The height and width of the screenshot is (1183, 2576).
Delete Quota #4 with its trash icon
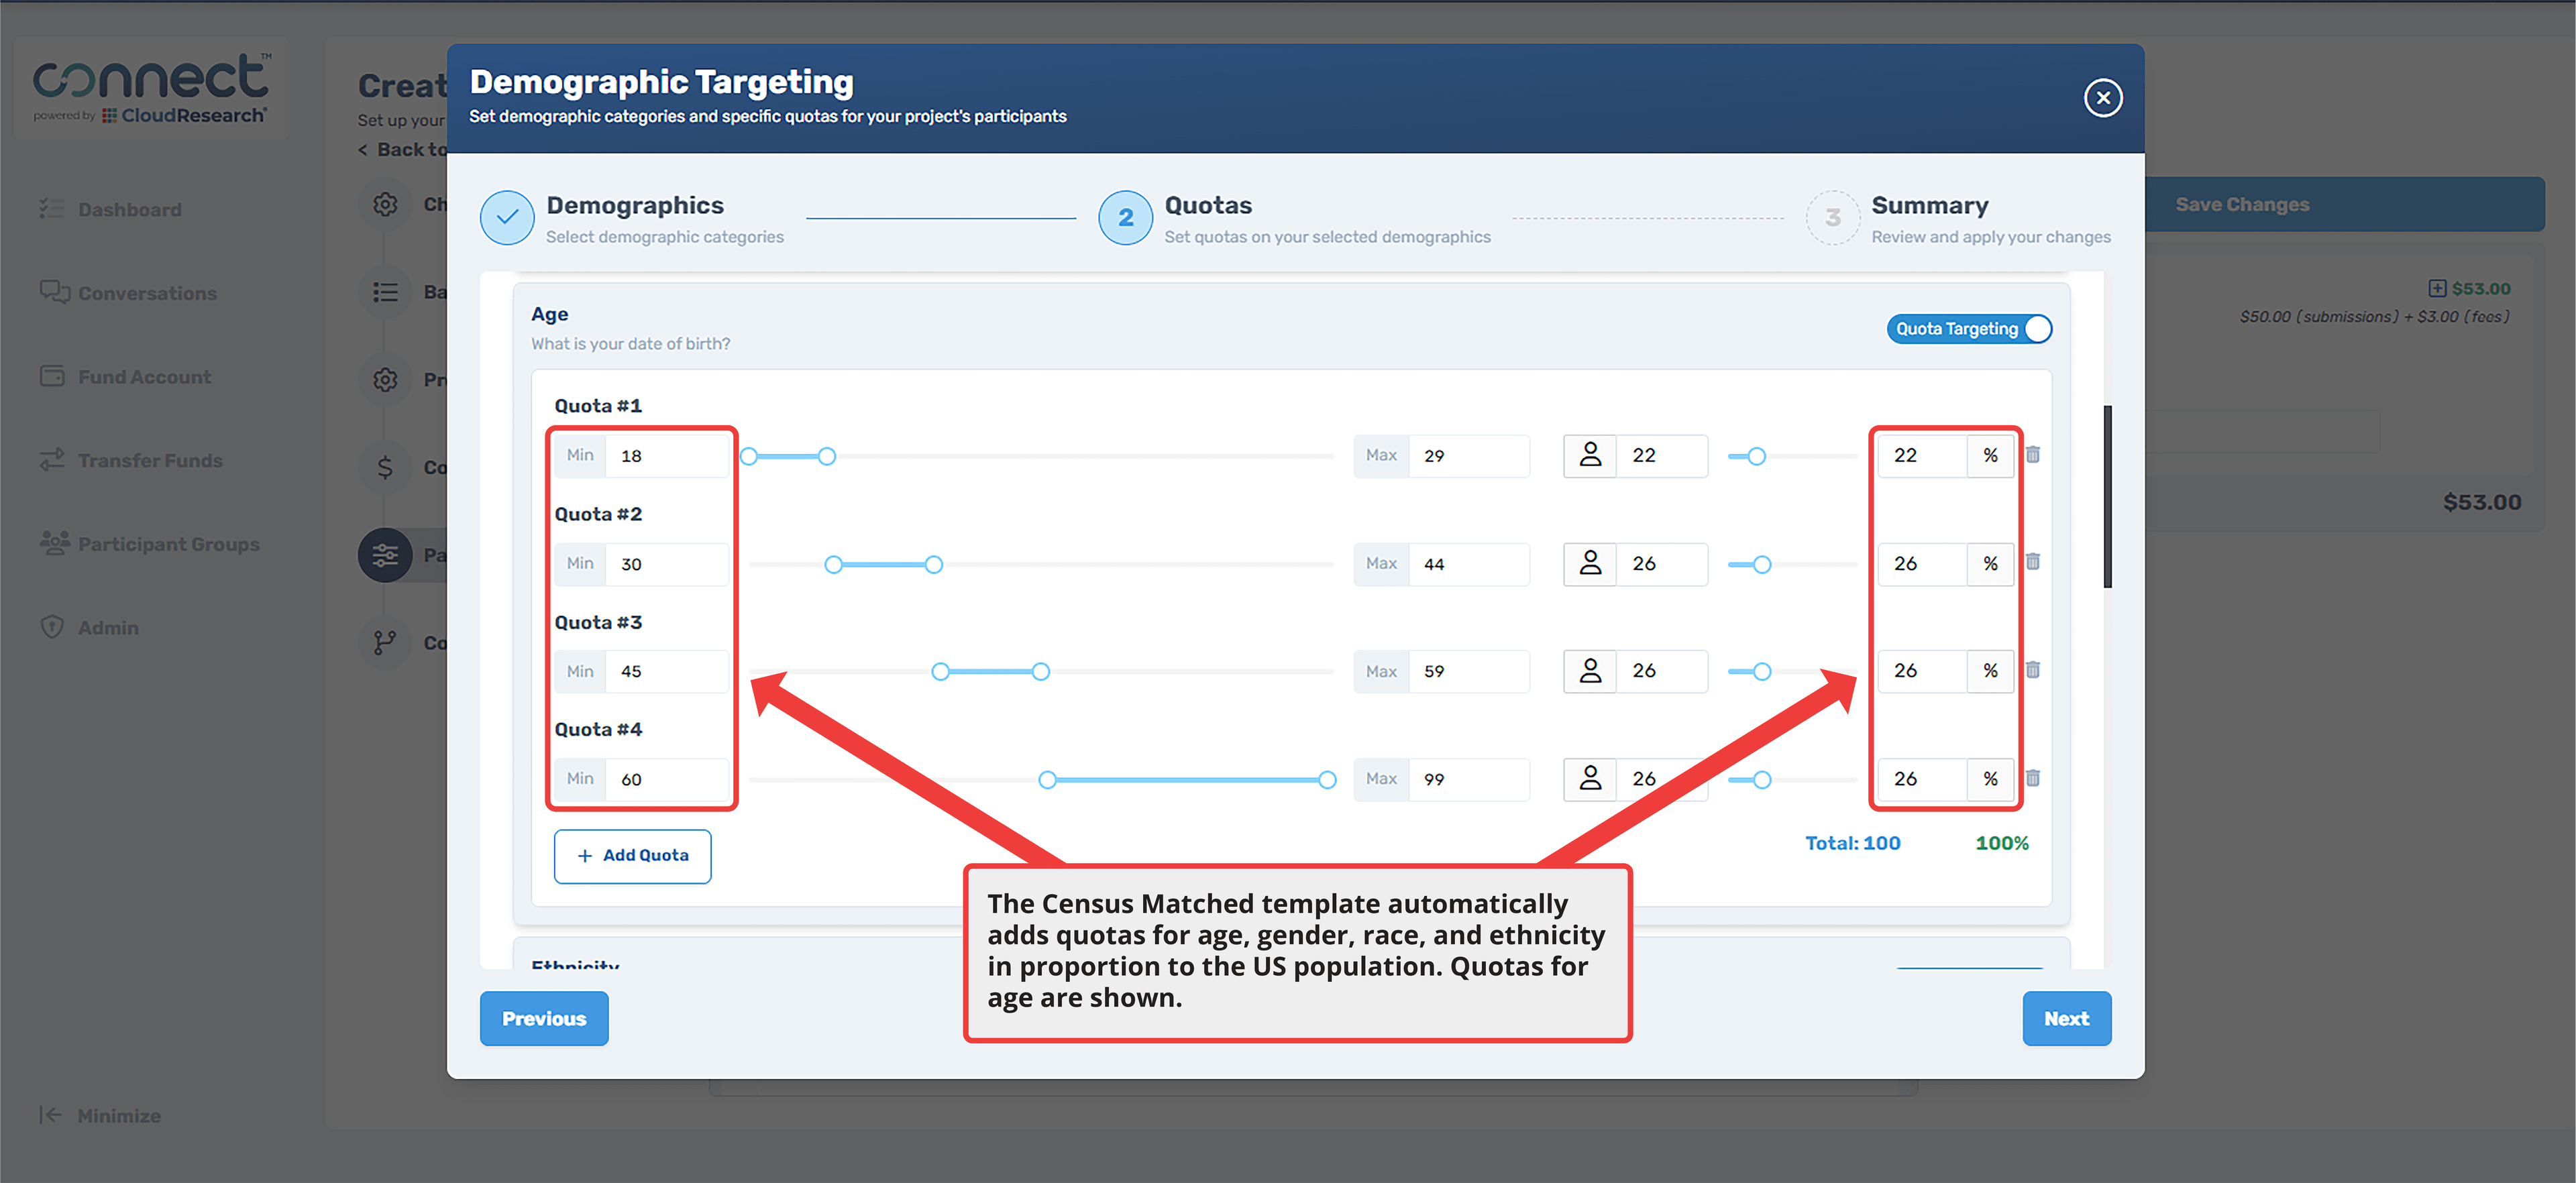(2033, 778)
